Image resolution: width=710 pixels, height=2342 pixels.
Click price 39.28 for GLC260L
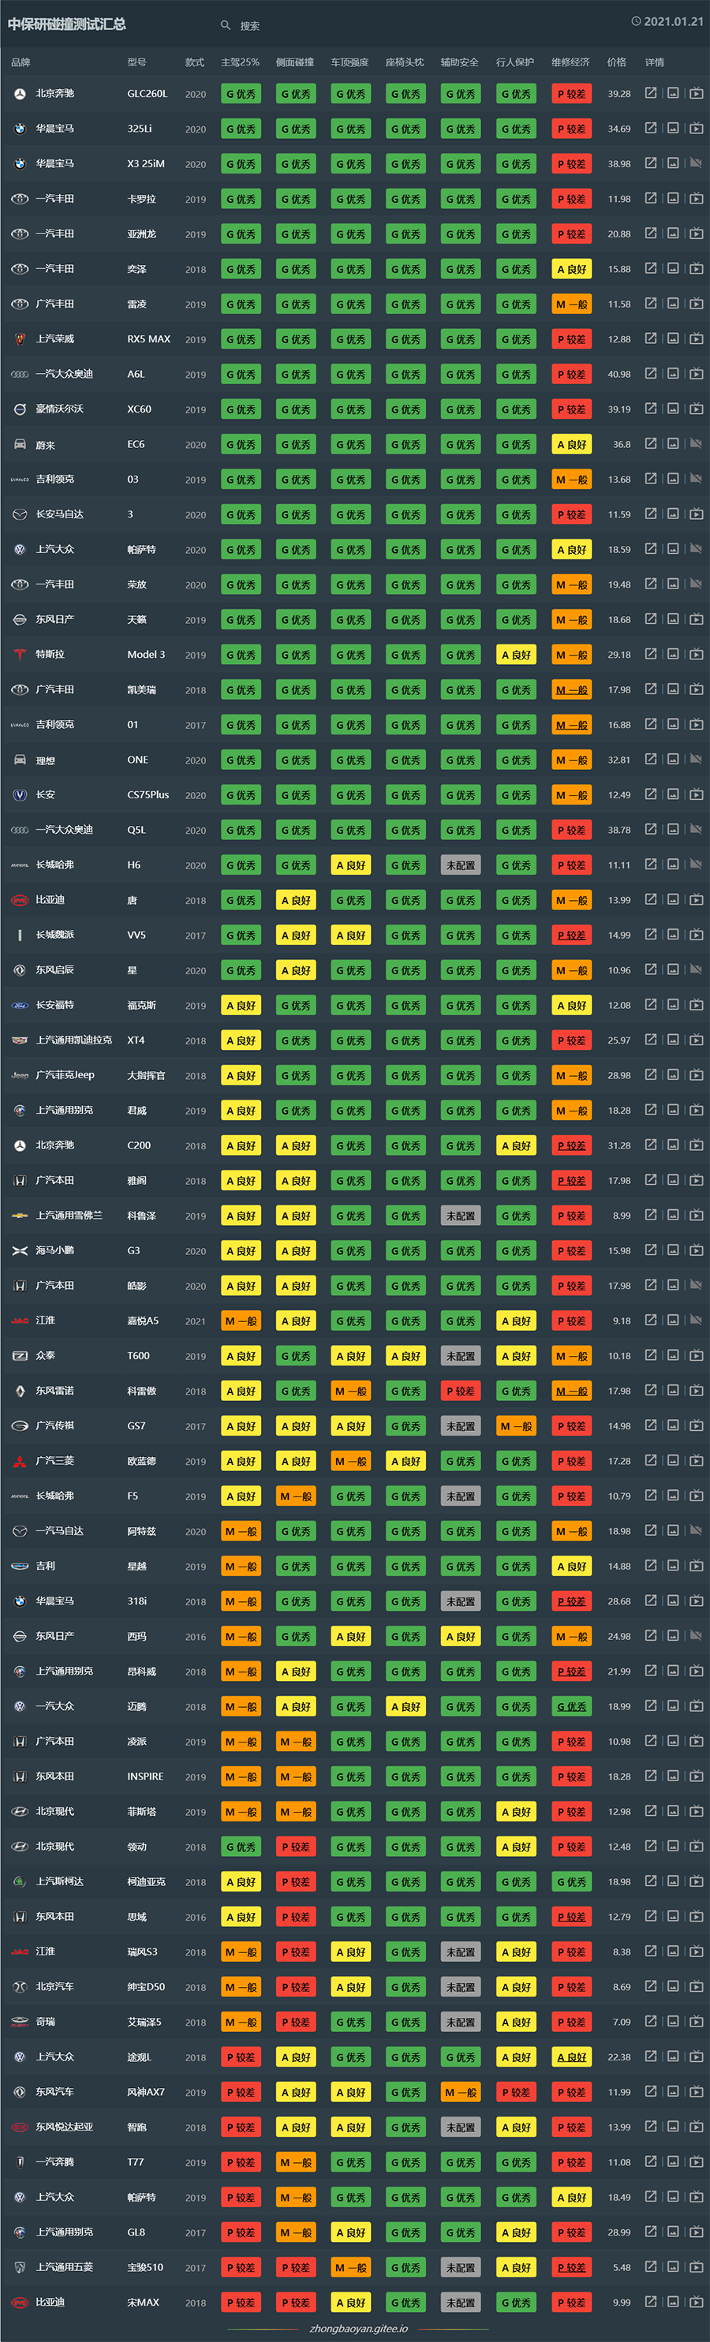[x=619, y=94]
